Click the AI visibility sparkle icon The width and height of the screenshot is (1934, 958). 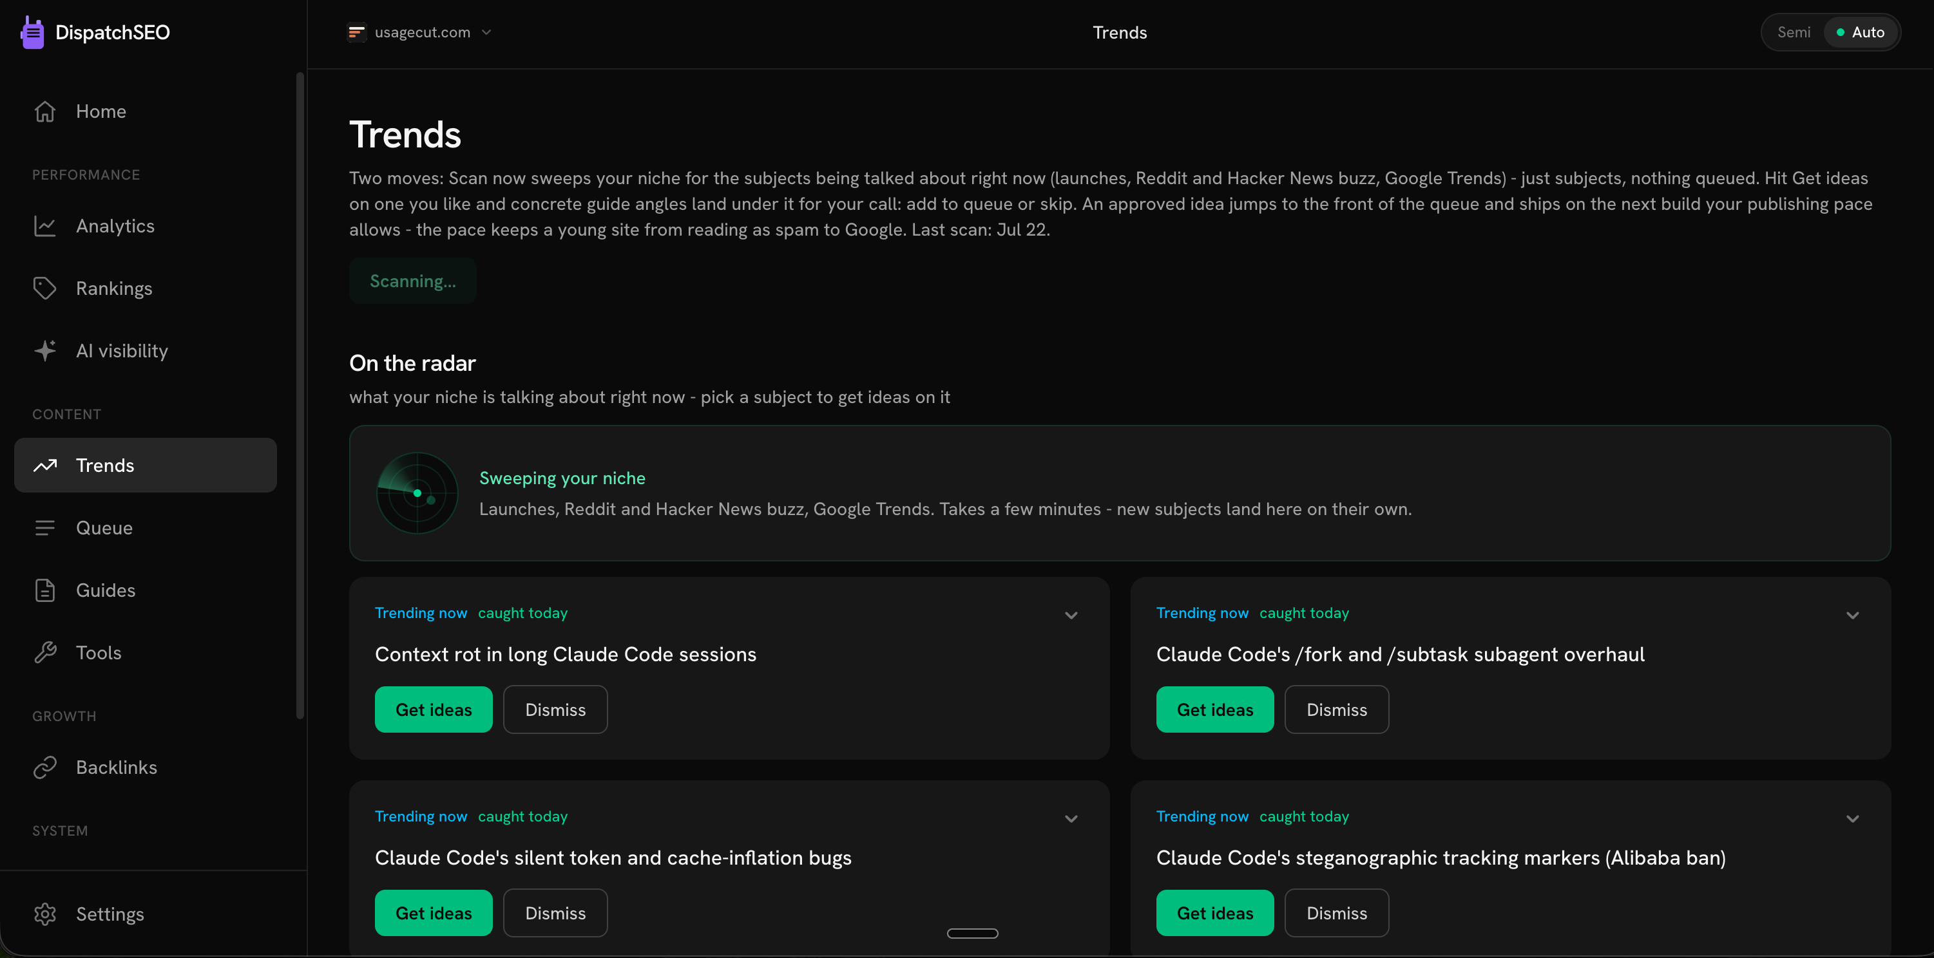click(x=45, y=350)
